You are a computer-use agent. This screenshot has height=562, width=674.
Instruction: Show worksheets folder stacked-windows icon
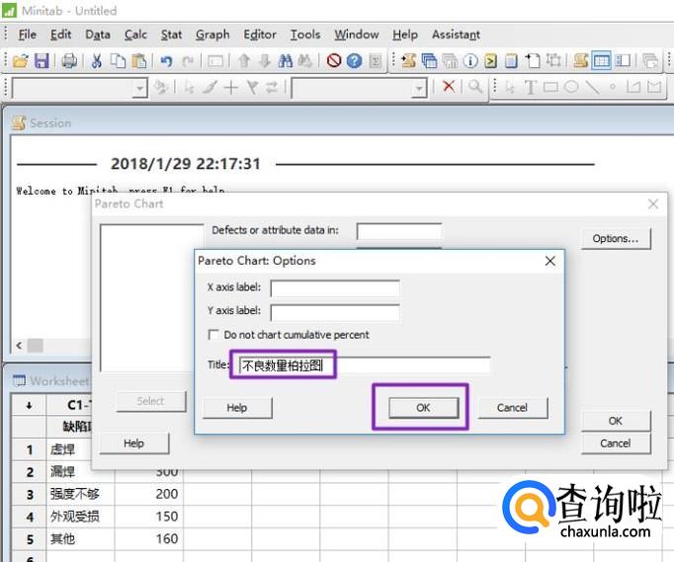(430, 61)
